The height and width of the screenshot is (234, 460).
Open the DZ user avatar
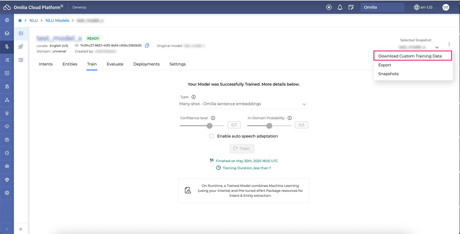click(446, 7)
